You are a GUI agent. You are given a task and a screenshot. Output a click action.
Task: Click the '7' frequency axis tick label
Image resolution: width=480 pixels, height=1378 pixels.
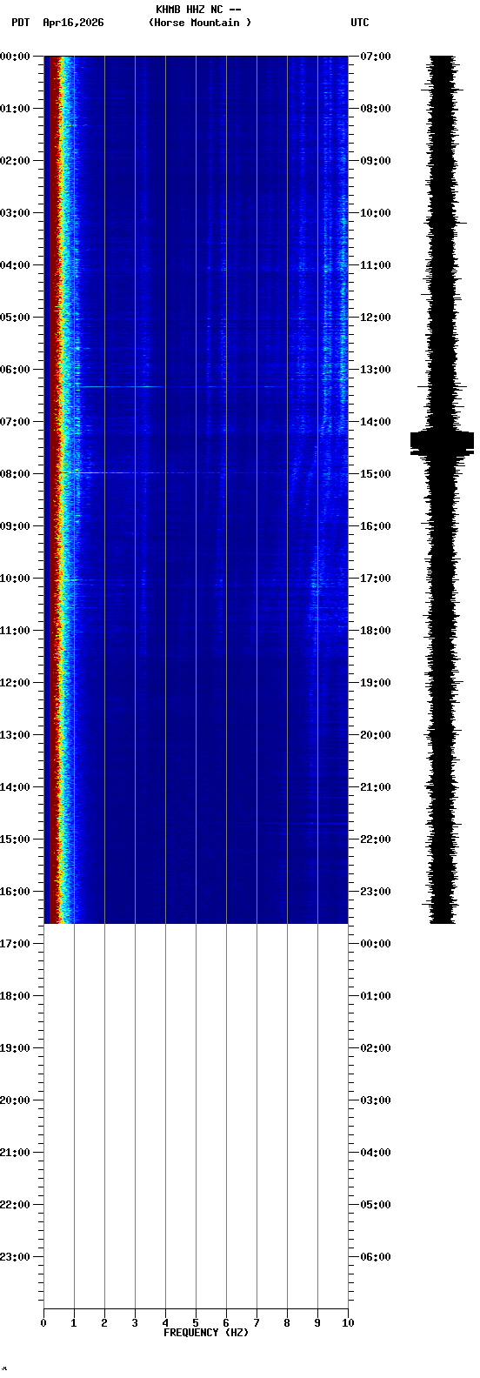pos(257,1323)
